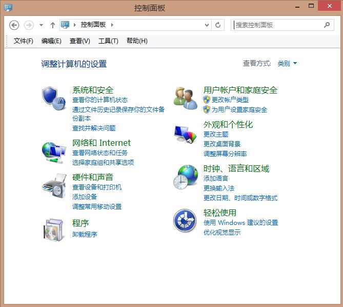The width and height of the screenshot is (343, 307).
Task: Open 网络和 Internet category
Action: [x=102, y=143]
